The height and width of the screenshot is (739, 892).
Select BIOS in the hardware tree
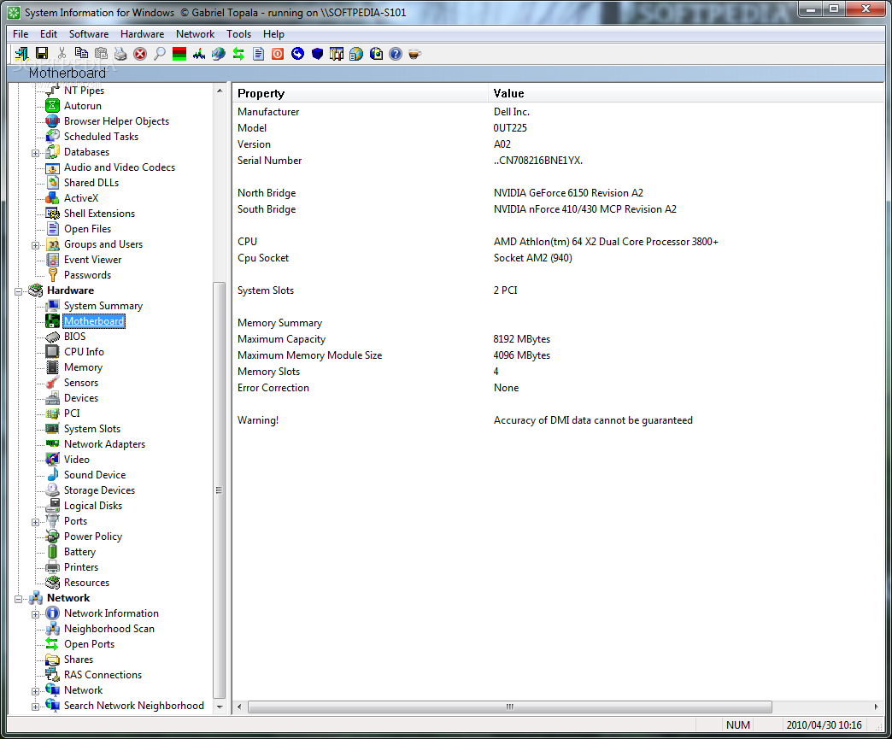74,337
